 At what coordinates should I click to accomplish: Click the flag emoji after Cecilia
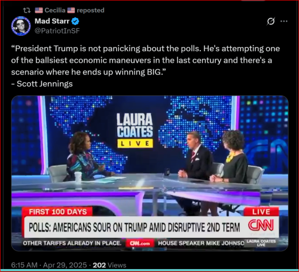pos(71,10)
